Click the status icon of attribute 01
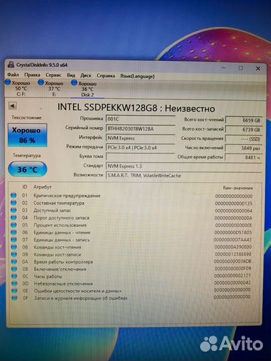271x361 pixels. pyautogui.click(x=13, y=195)
